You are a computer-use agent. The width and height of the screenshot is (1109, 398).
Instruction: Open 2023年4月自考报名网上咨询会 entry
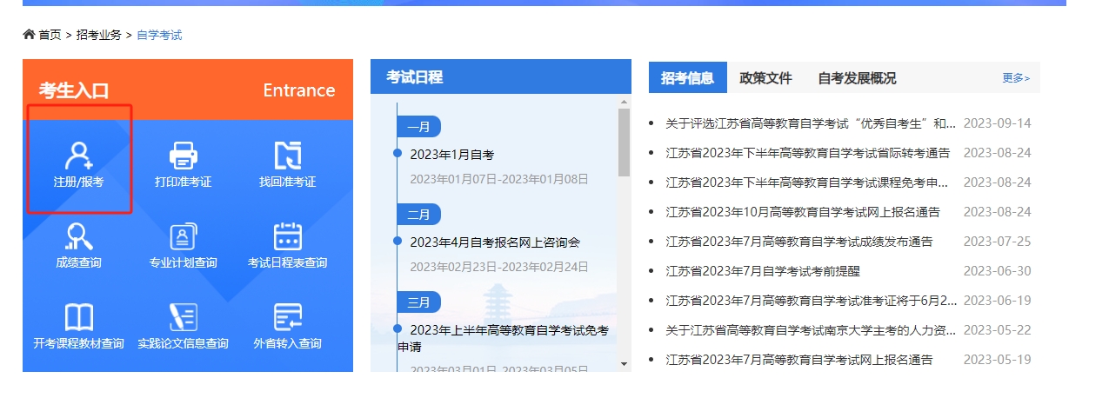click(495, 242)
